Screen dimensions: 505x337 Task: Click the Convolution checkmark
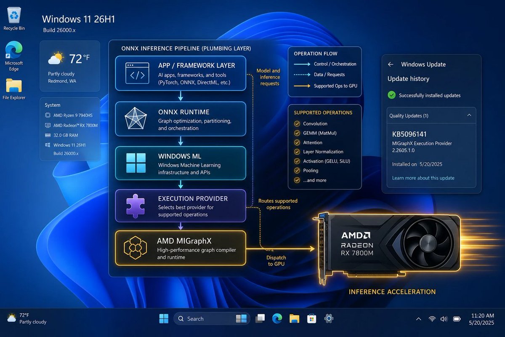point(297,124)
